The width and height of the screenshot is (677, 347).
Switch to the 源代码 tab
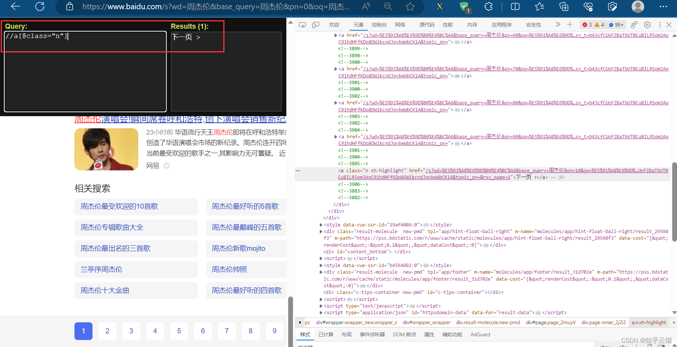pos(427,25)
